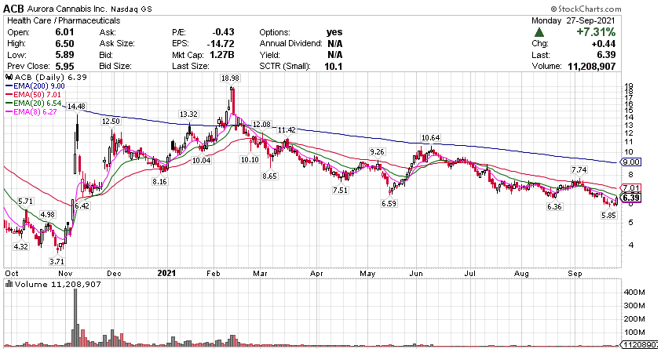Click the Prev Close 5.95 value
Screen dimensions: 661x349
pyautogui.click(x=65, y=66)
